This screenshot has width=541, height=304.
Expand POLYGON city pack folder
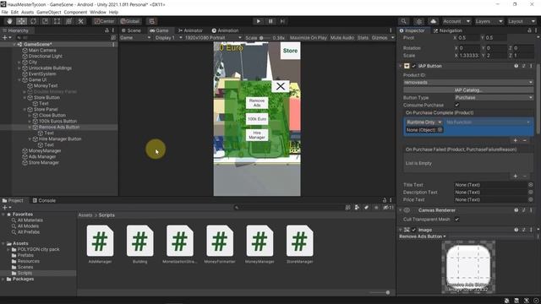[8, 249]
